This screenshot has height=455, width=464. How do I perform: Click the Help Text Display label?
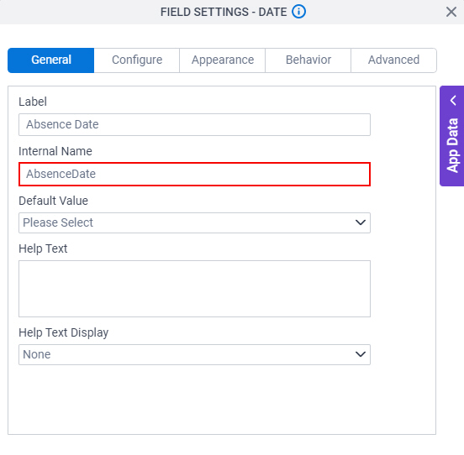point(64,332)
